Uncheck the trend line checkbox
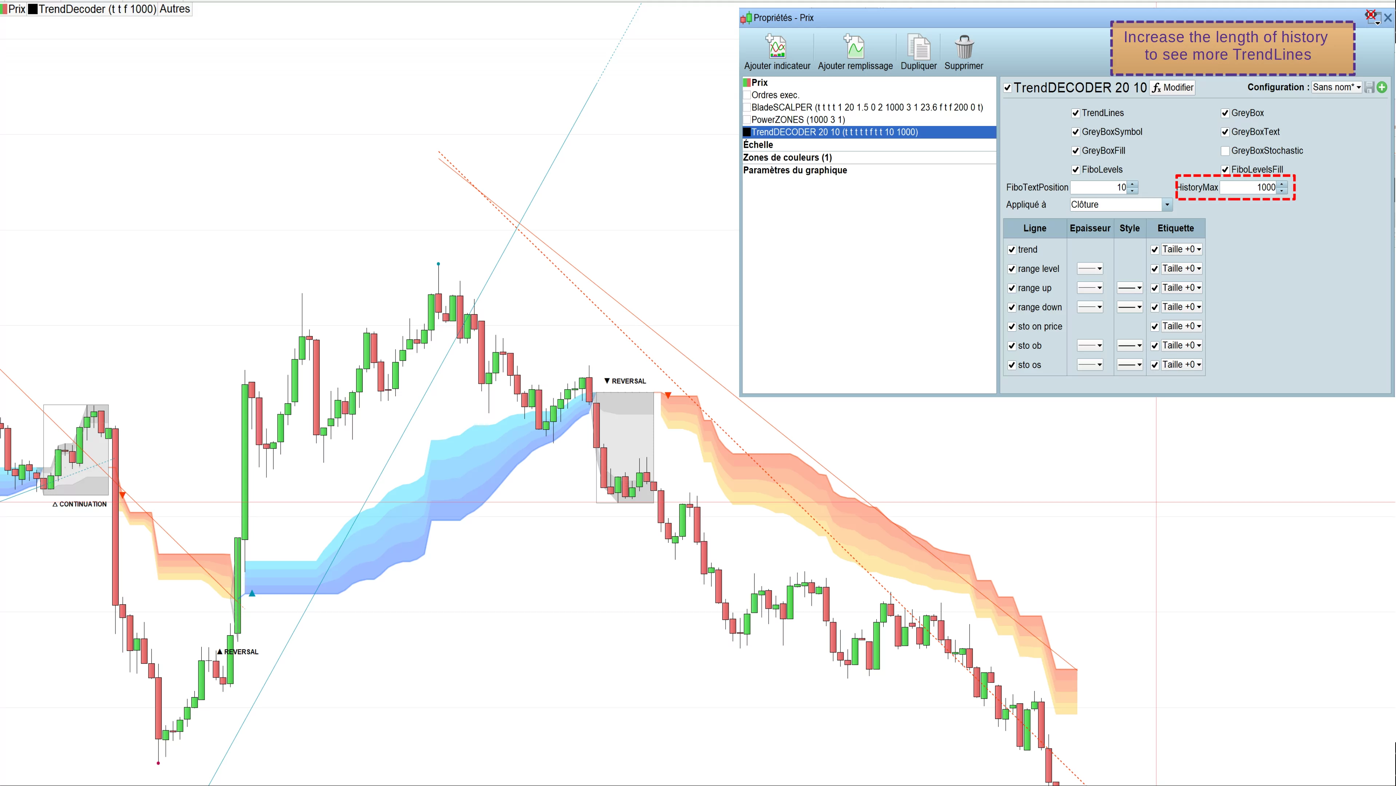This screenshot has width=1396, height=786. (x=1012, y=250)
